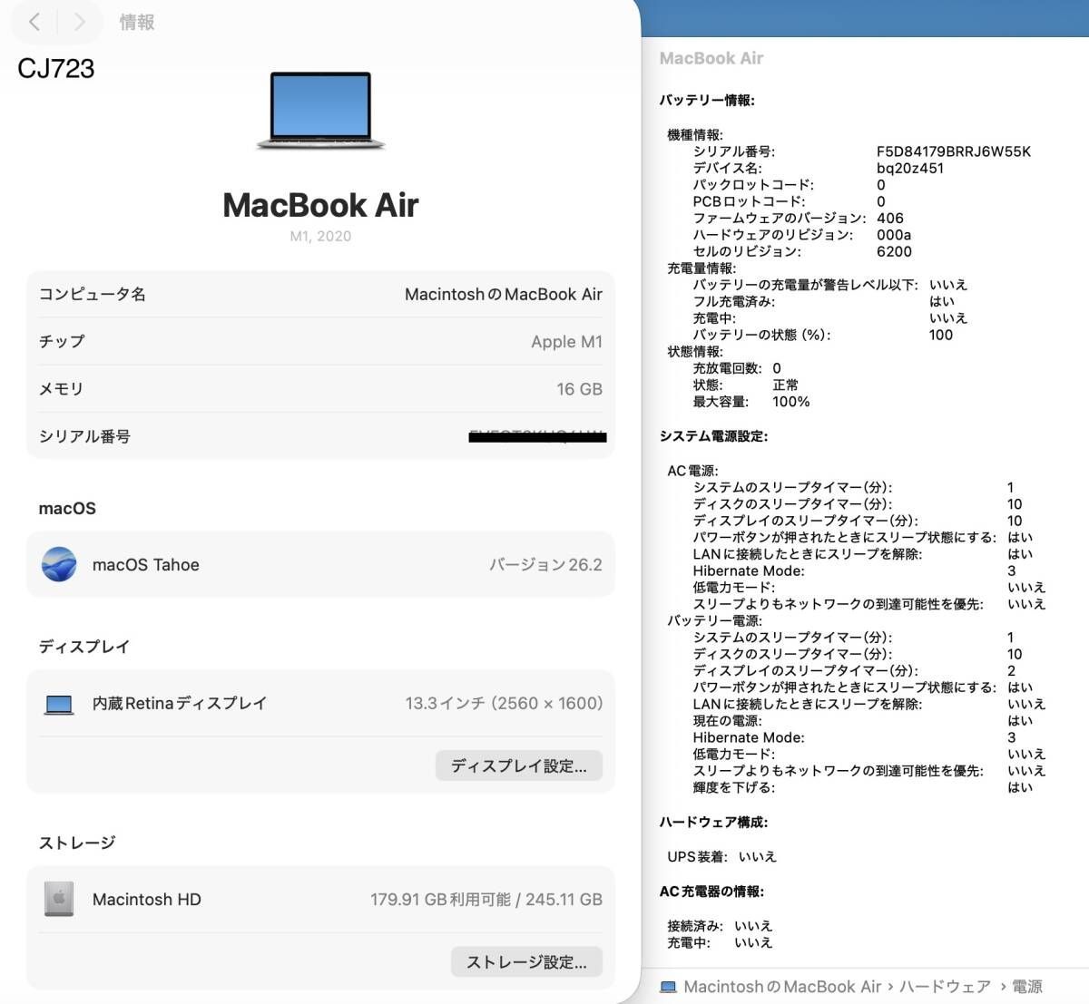Click the macOS Tahoe row name
Viewport: 1089px width, 1004px height.
(x=146, y=564)
